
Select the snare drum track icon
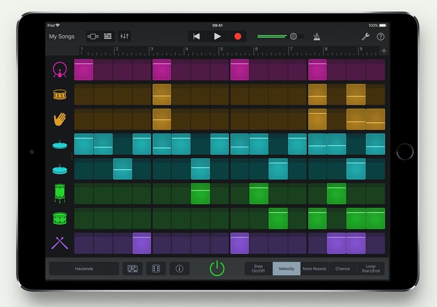pyautogui.click(x=60, y=95)
